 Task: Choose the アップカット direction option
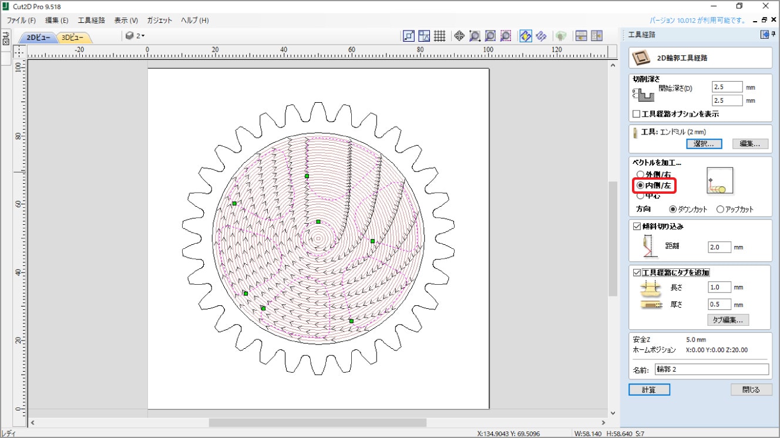(720, 210)
